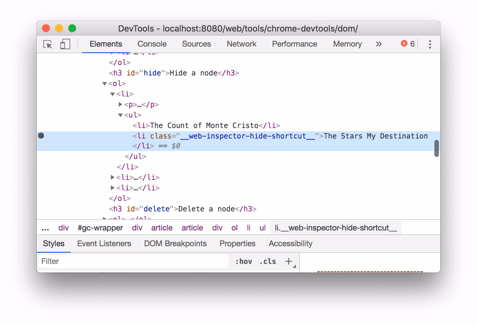Select the first div breadcrumb

64,228
